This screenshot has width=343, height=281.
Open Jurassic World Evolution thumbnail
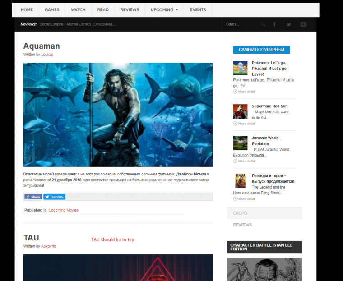pos(240,143)
